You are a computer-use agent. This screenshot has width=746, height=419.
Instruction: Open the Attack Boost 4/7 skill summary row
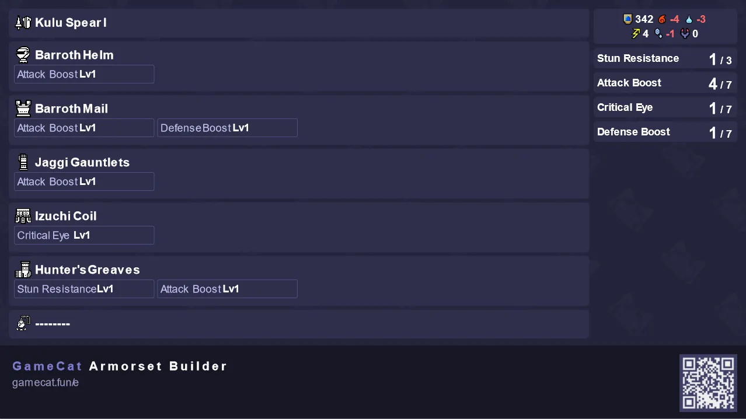click(x=665, y=83)
